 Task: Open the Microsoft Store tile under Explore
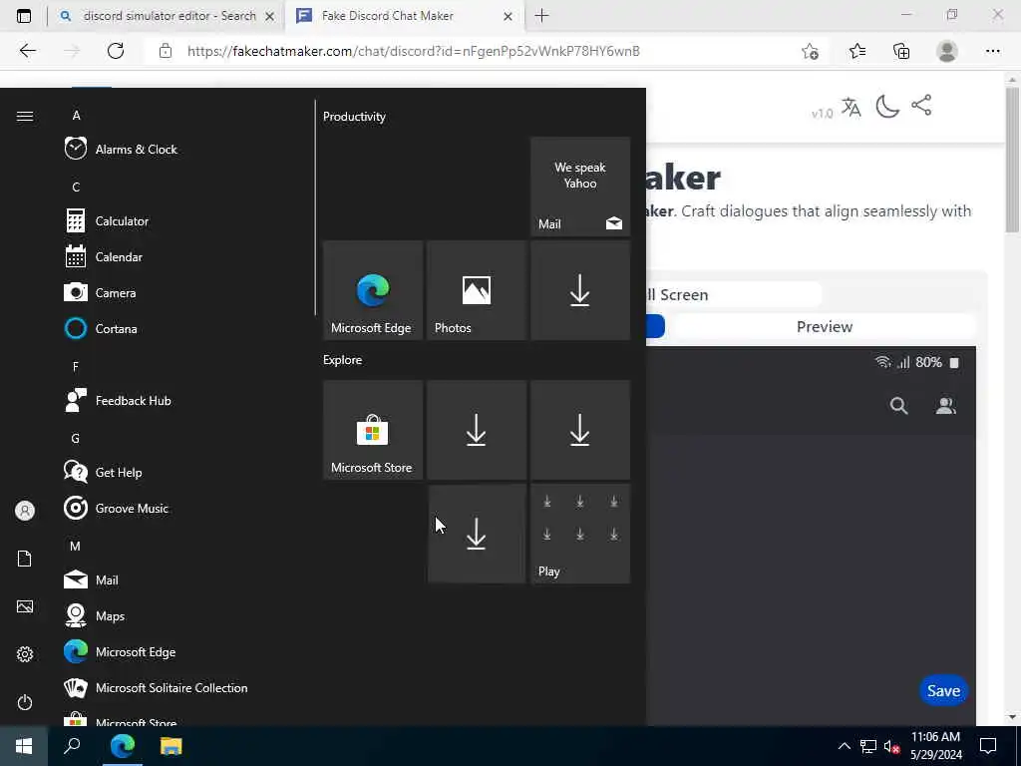pyautogui.click(x=373, y=430)
